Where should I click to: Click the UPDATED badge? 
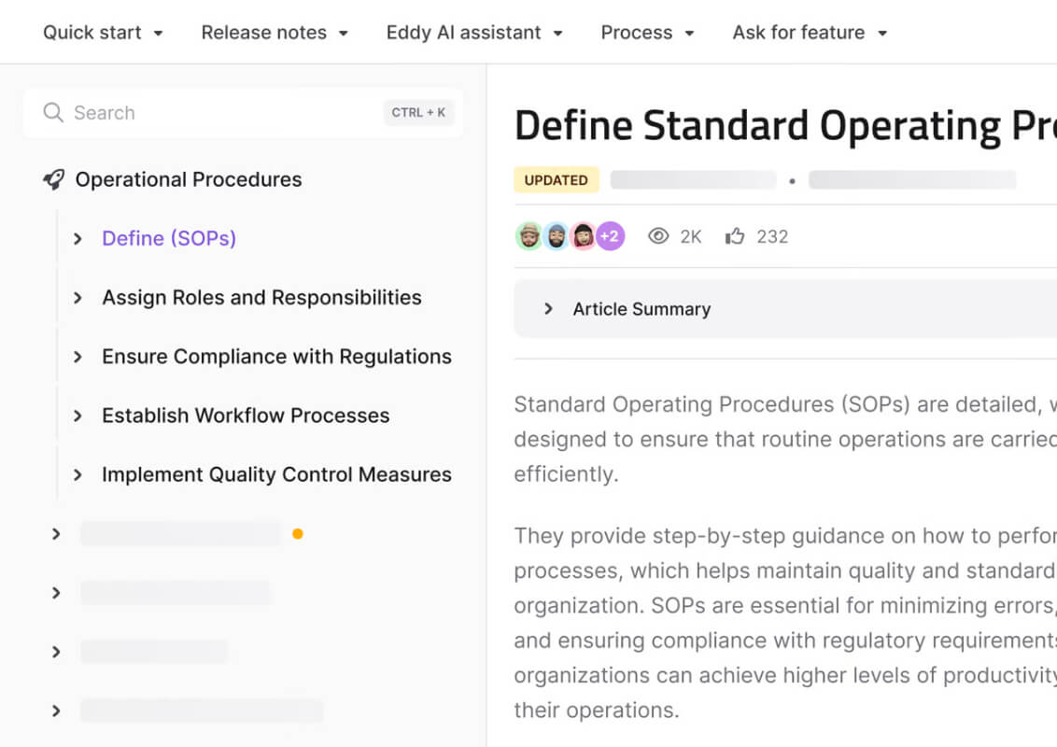pos(557,180)
